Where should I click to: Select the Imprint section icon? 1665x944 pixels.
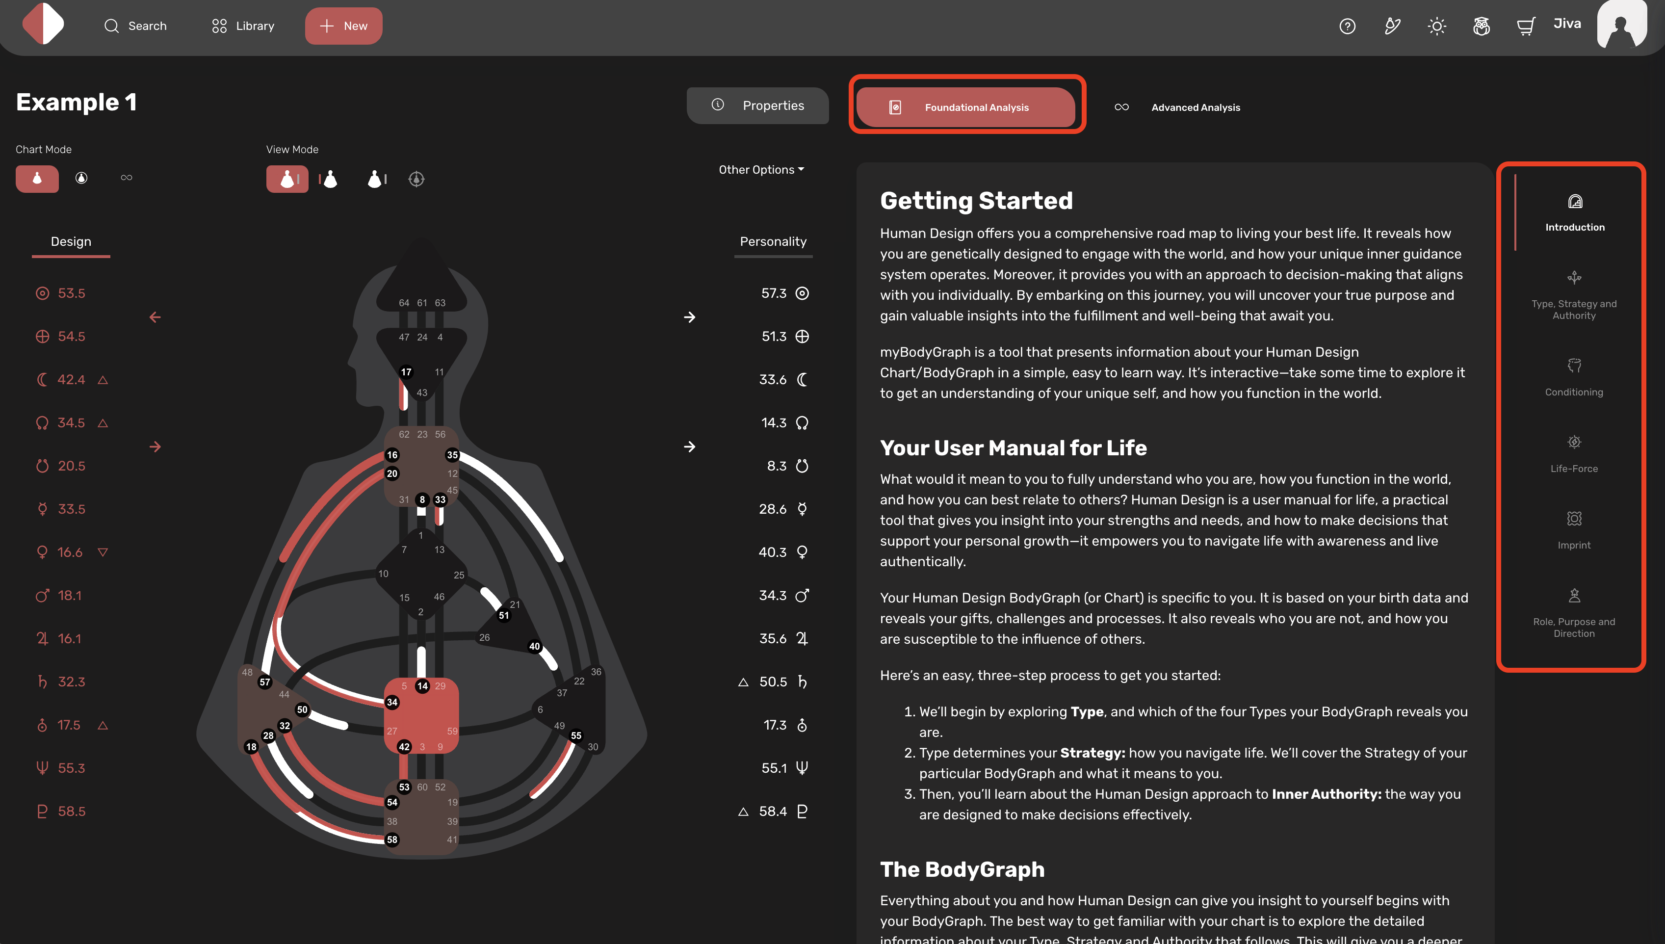click(x=1575, y=517)
